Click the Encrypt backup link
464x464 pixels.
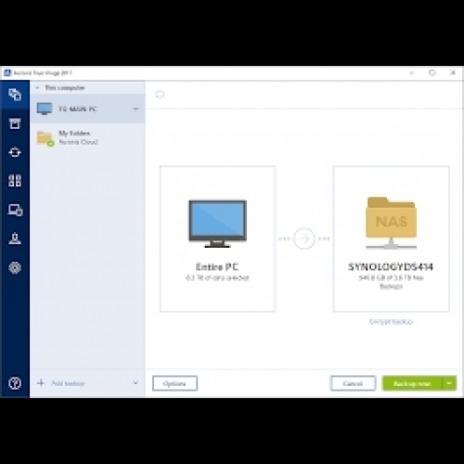pyautogui.click(x=391, y=322)
